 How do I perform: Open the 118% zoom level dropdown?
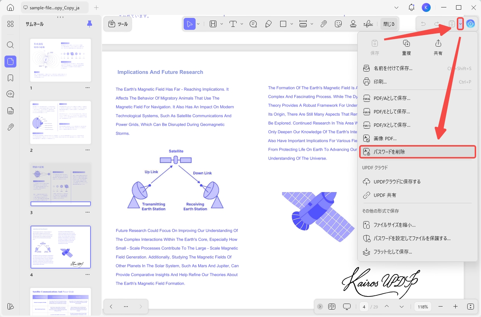coord(423,307)
